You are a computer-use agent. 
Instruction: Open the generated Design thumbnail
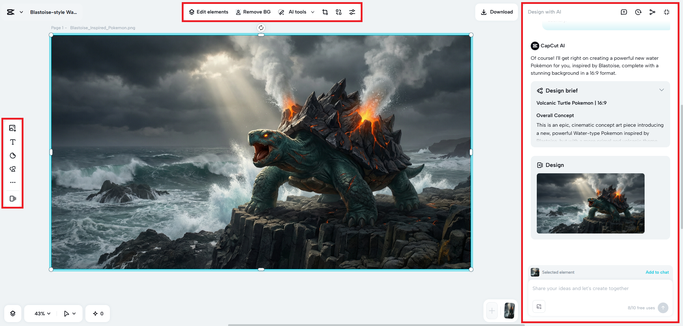pyautogui.click(x=591, y=203)
